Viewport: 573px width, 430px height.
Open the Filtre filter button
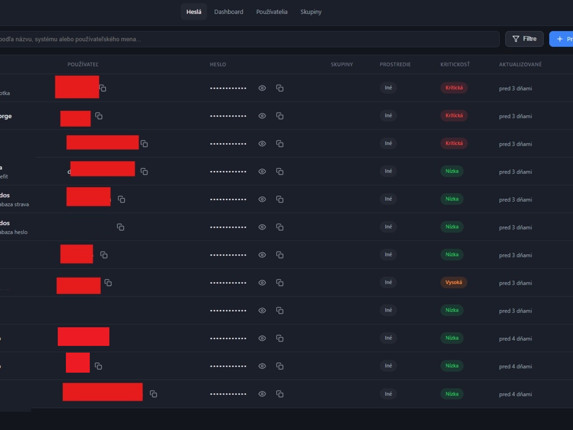[x=524, y=39]
